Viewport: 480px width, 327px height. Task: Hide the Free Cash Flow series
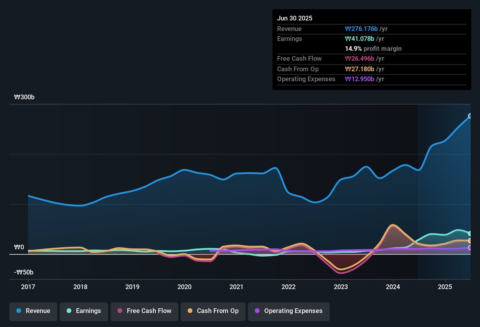tap(144, 311)
